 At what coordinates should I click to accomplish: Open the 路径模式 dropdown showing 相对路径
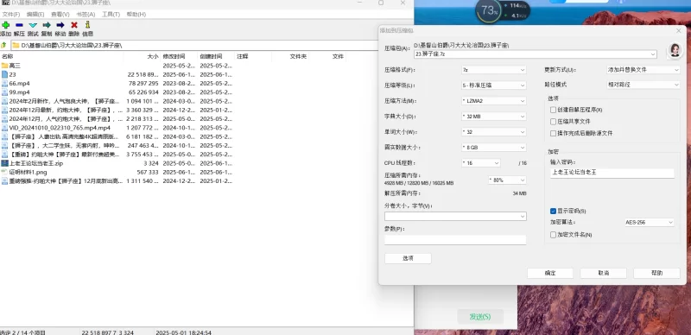(x=643, y=85)
